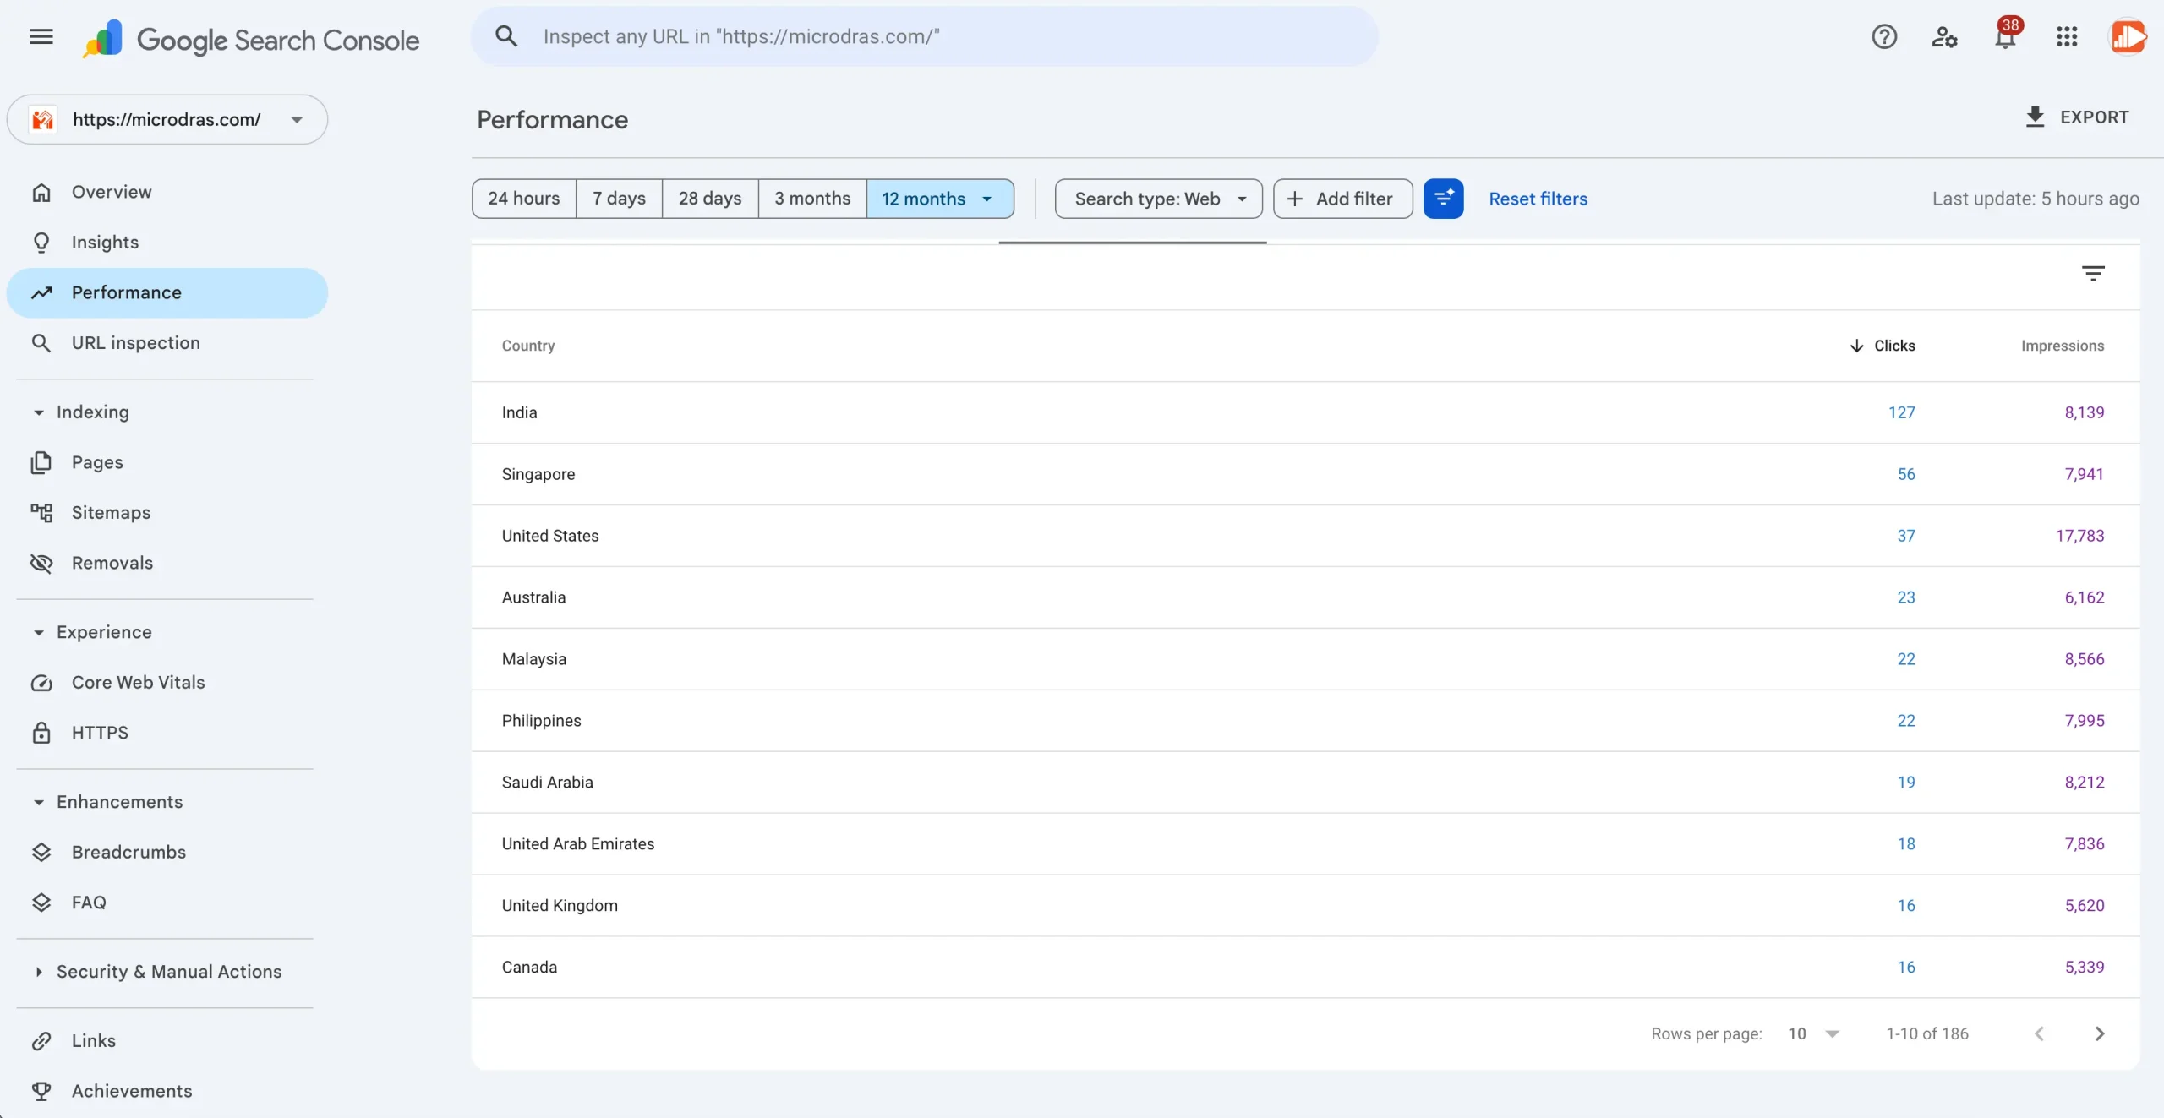The width and height of the screenshot is (2164, 1118).
Task: Select the Australia row
Action: [x=1305, y=597]
